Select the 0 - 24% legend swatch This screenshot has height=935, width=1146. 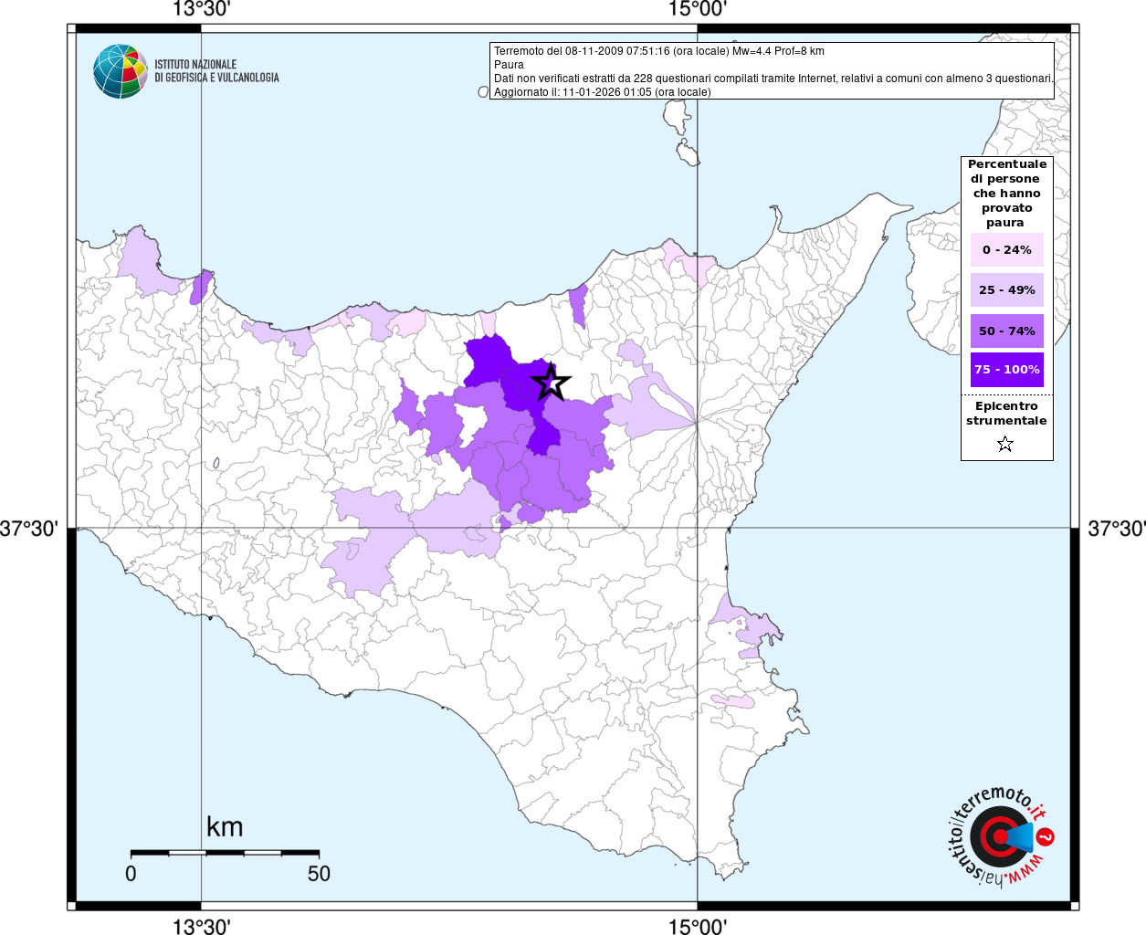point(1006,250)
